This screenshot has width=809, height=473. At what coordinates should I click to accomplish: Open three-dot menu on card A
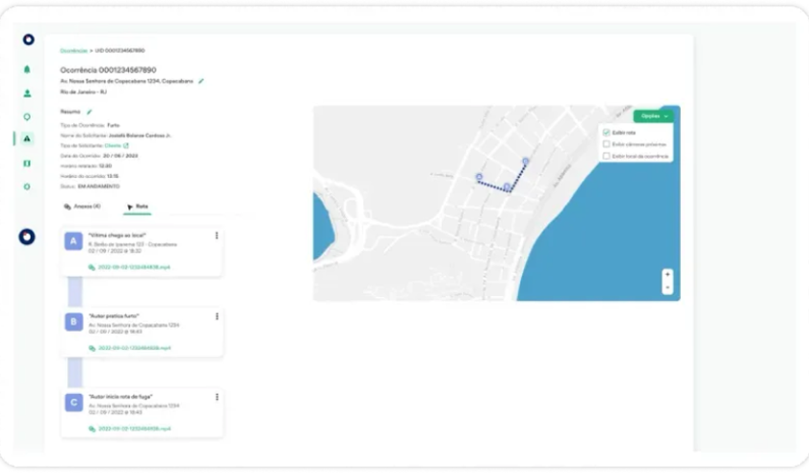point(217,236)
